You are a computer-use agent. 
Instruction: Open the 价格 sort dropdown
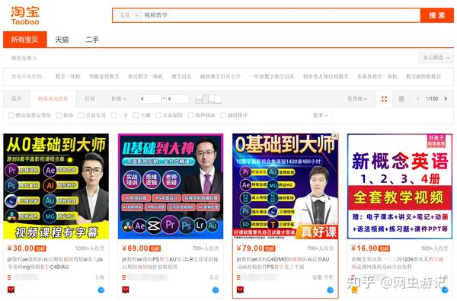tap(119, 99)
